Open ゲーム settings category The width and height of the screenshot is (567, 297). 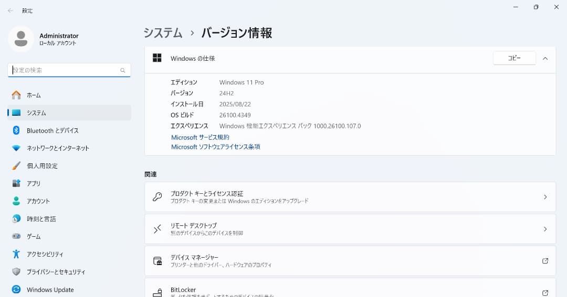69,236
